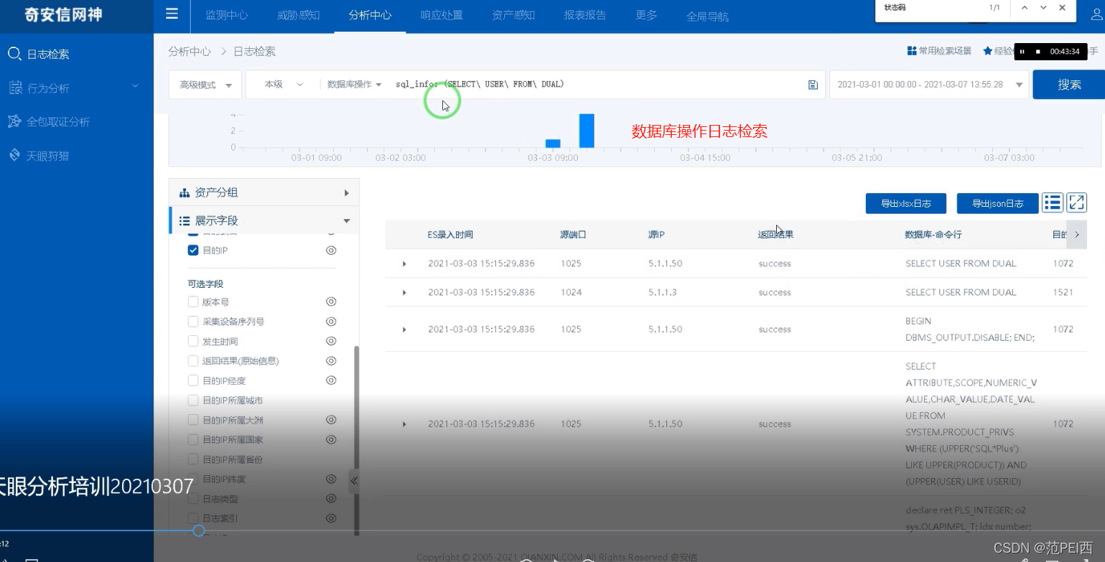Open the 数据库操作 log type dropdown
1105x562 pixels.
tap(355, 85)
